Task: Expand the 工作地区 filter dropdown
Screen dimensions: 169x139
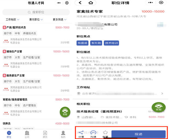Action: (12, 20)
